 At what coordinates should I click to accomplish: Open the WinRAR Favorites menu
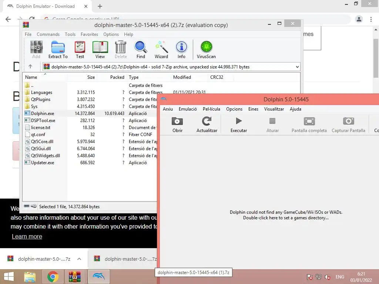(90, 34)
